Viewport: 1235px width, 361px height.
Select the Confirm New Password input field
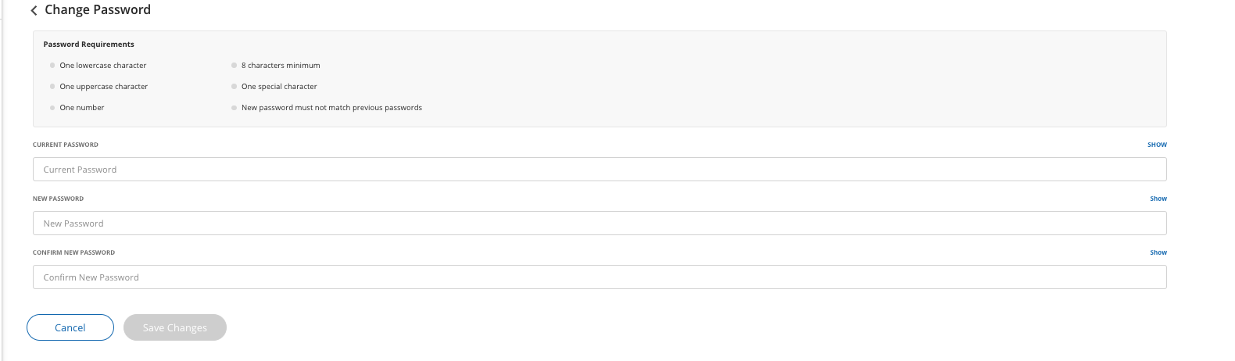click(x=600, y=277)
